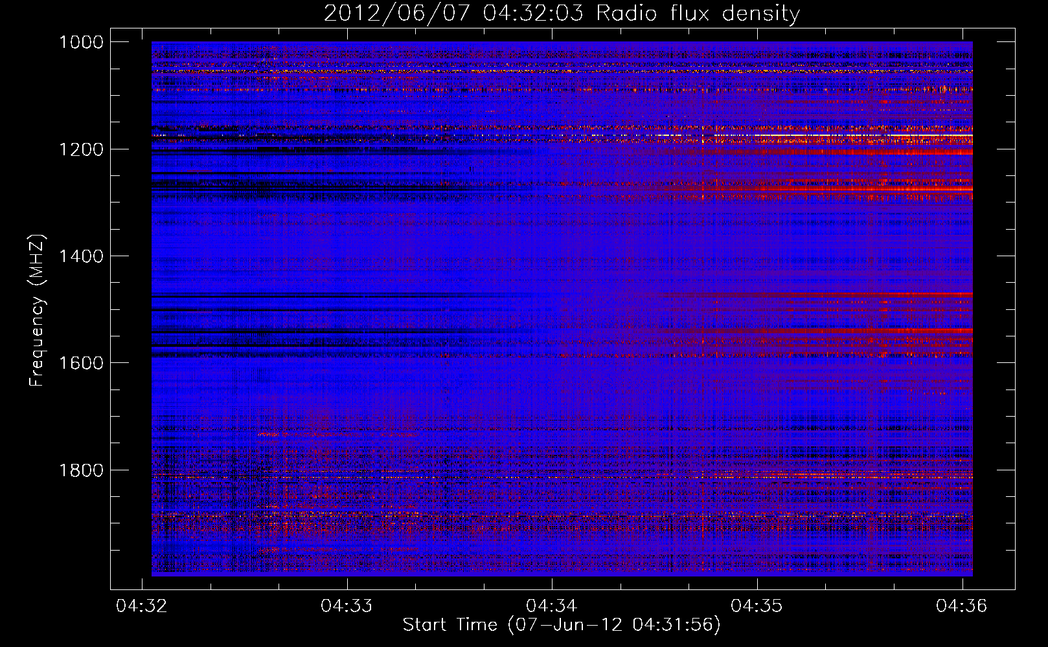This screenshot has height=647, width=1048.
Task: Click the 04:35 time tick label
Action: (757, 606)
